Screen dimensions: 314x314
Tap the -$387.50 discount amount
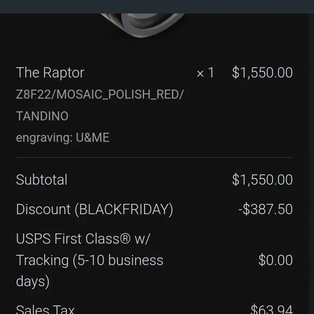pos(265,210)
